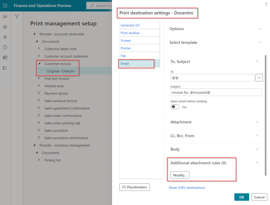Screen dimensions: 270x205
Task: Open Favorites via the star icon
Action: tap(5, 37)
